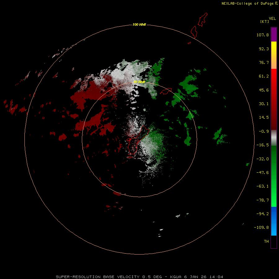
Task: Click the TH label below the scale
Action: click(x=266, y=241)
